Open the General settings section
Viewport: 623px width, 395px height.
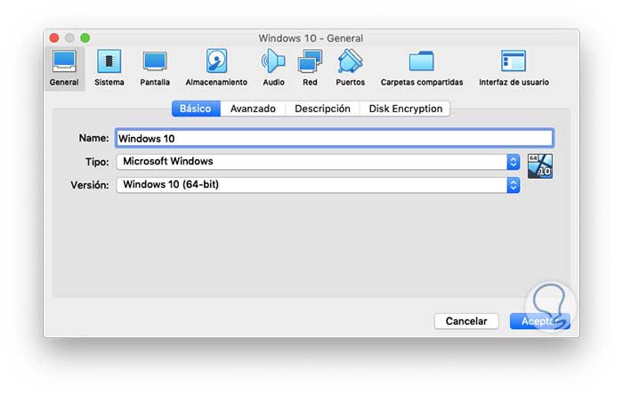[x=64, y=69]
